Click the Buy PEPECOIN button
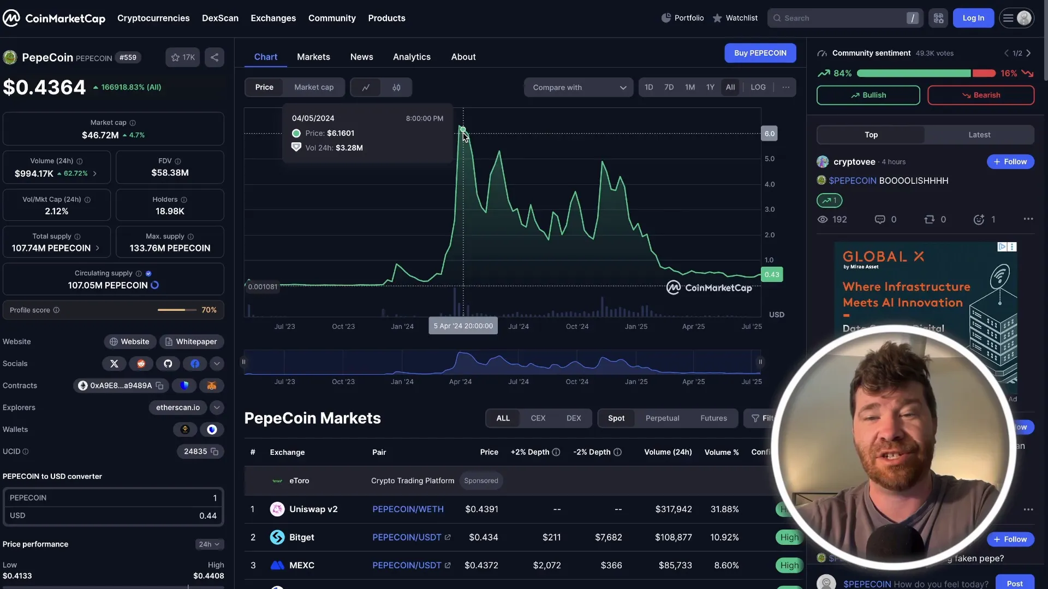The image size is (1048, 589). click(x=760, y=53)
